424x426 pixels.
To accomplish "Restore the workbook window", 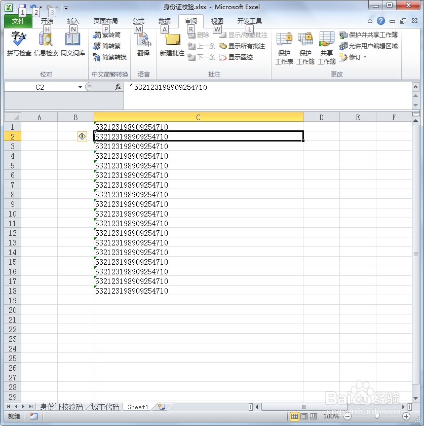I will 403,21.
